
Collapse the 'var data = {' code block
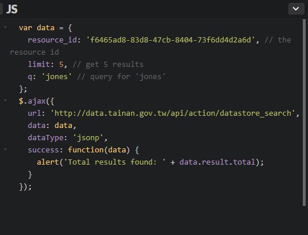[x=5, y=27]
